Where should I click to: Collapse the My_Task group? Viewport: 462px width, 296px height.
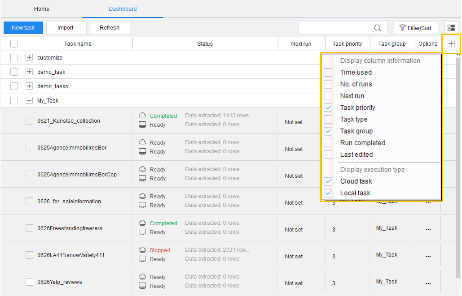(29, 101)
